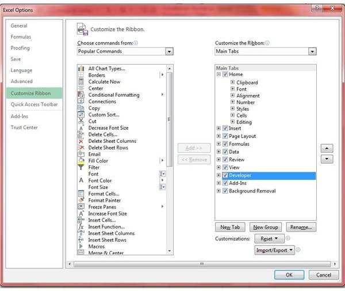Uncheck the Data tab checkbox
345x291 pixels.
pyautogui.click(x=225, y=152)
